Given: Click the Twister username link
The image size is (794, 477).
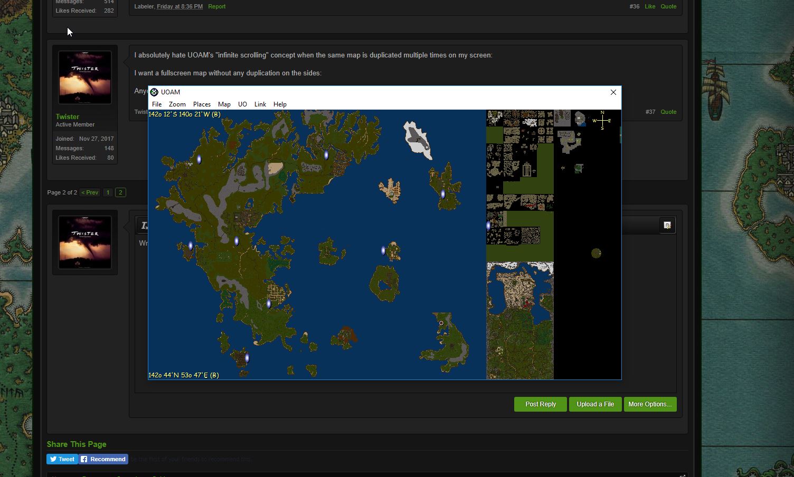Looking at the screenshot, I should [68, 116].
